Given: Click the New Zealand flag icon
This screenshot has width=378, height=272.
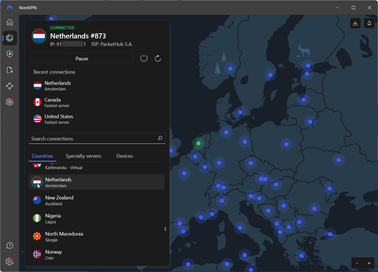Looking at the screenshot, I should coord(37,200).
